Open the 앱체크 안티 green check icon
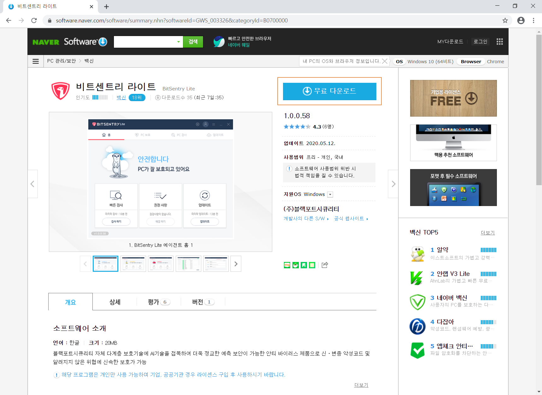Viewport: 542px width, 395px height. [417, 350]
